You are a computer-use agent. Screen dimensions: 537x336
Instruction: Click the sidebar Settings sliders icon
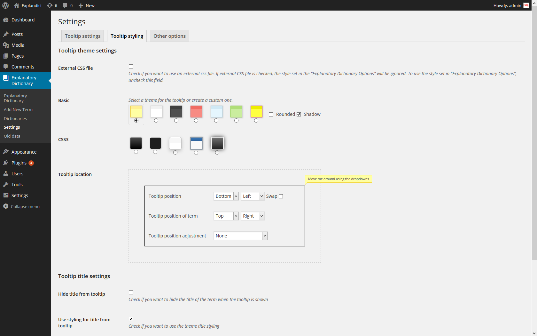point(6,196)
